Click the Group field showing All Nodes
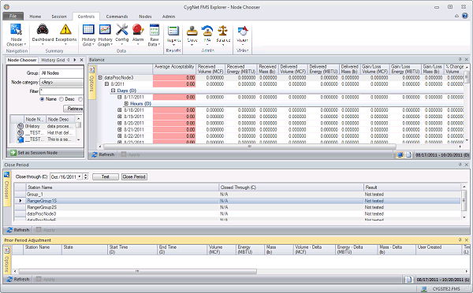 pyautogui.click(x=61, y=73)
